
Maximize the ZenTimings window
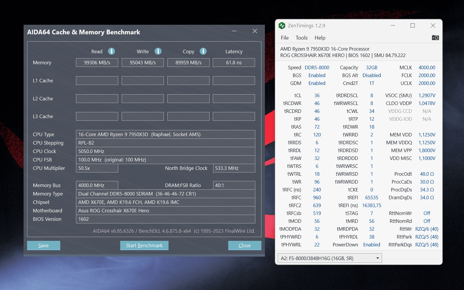pyautogui.click(x=412, y=26)
